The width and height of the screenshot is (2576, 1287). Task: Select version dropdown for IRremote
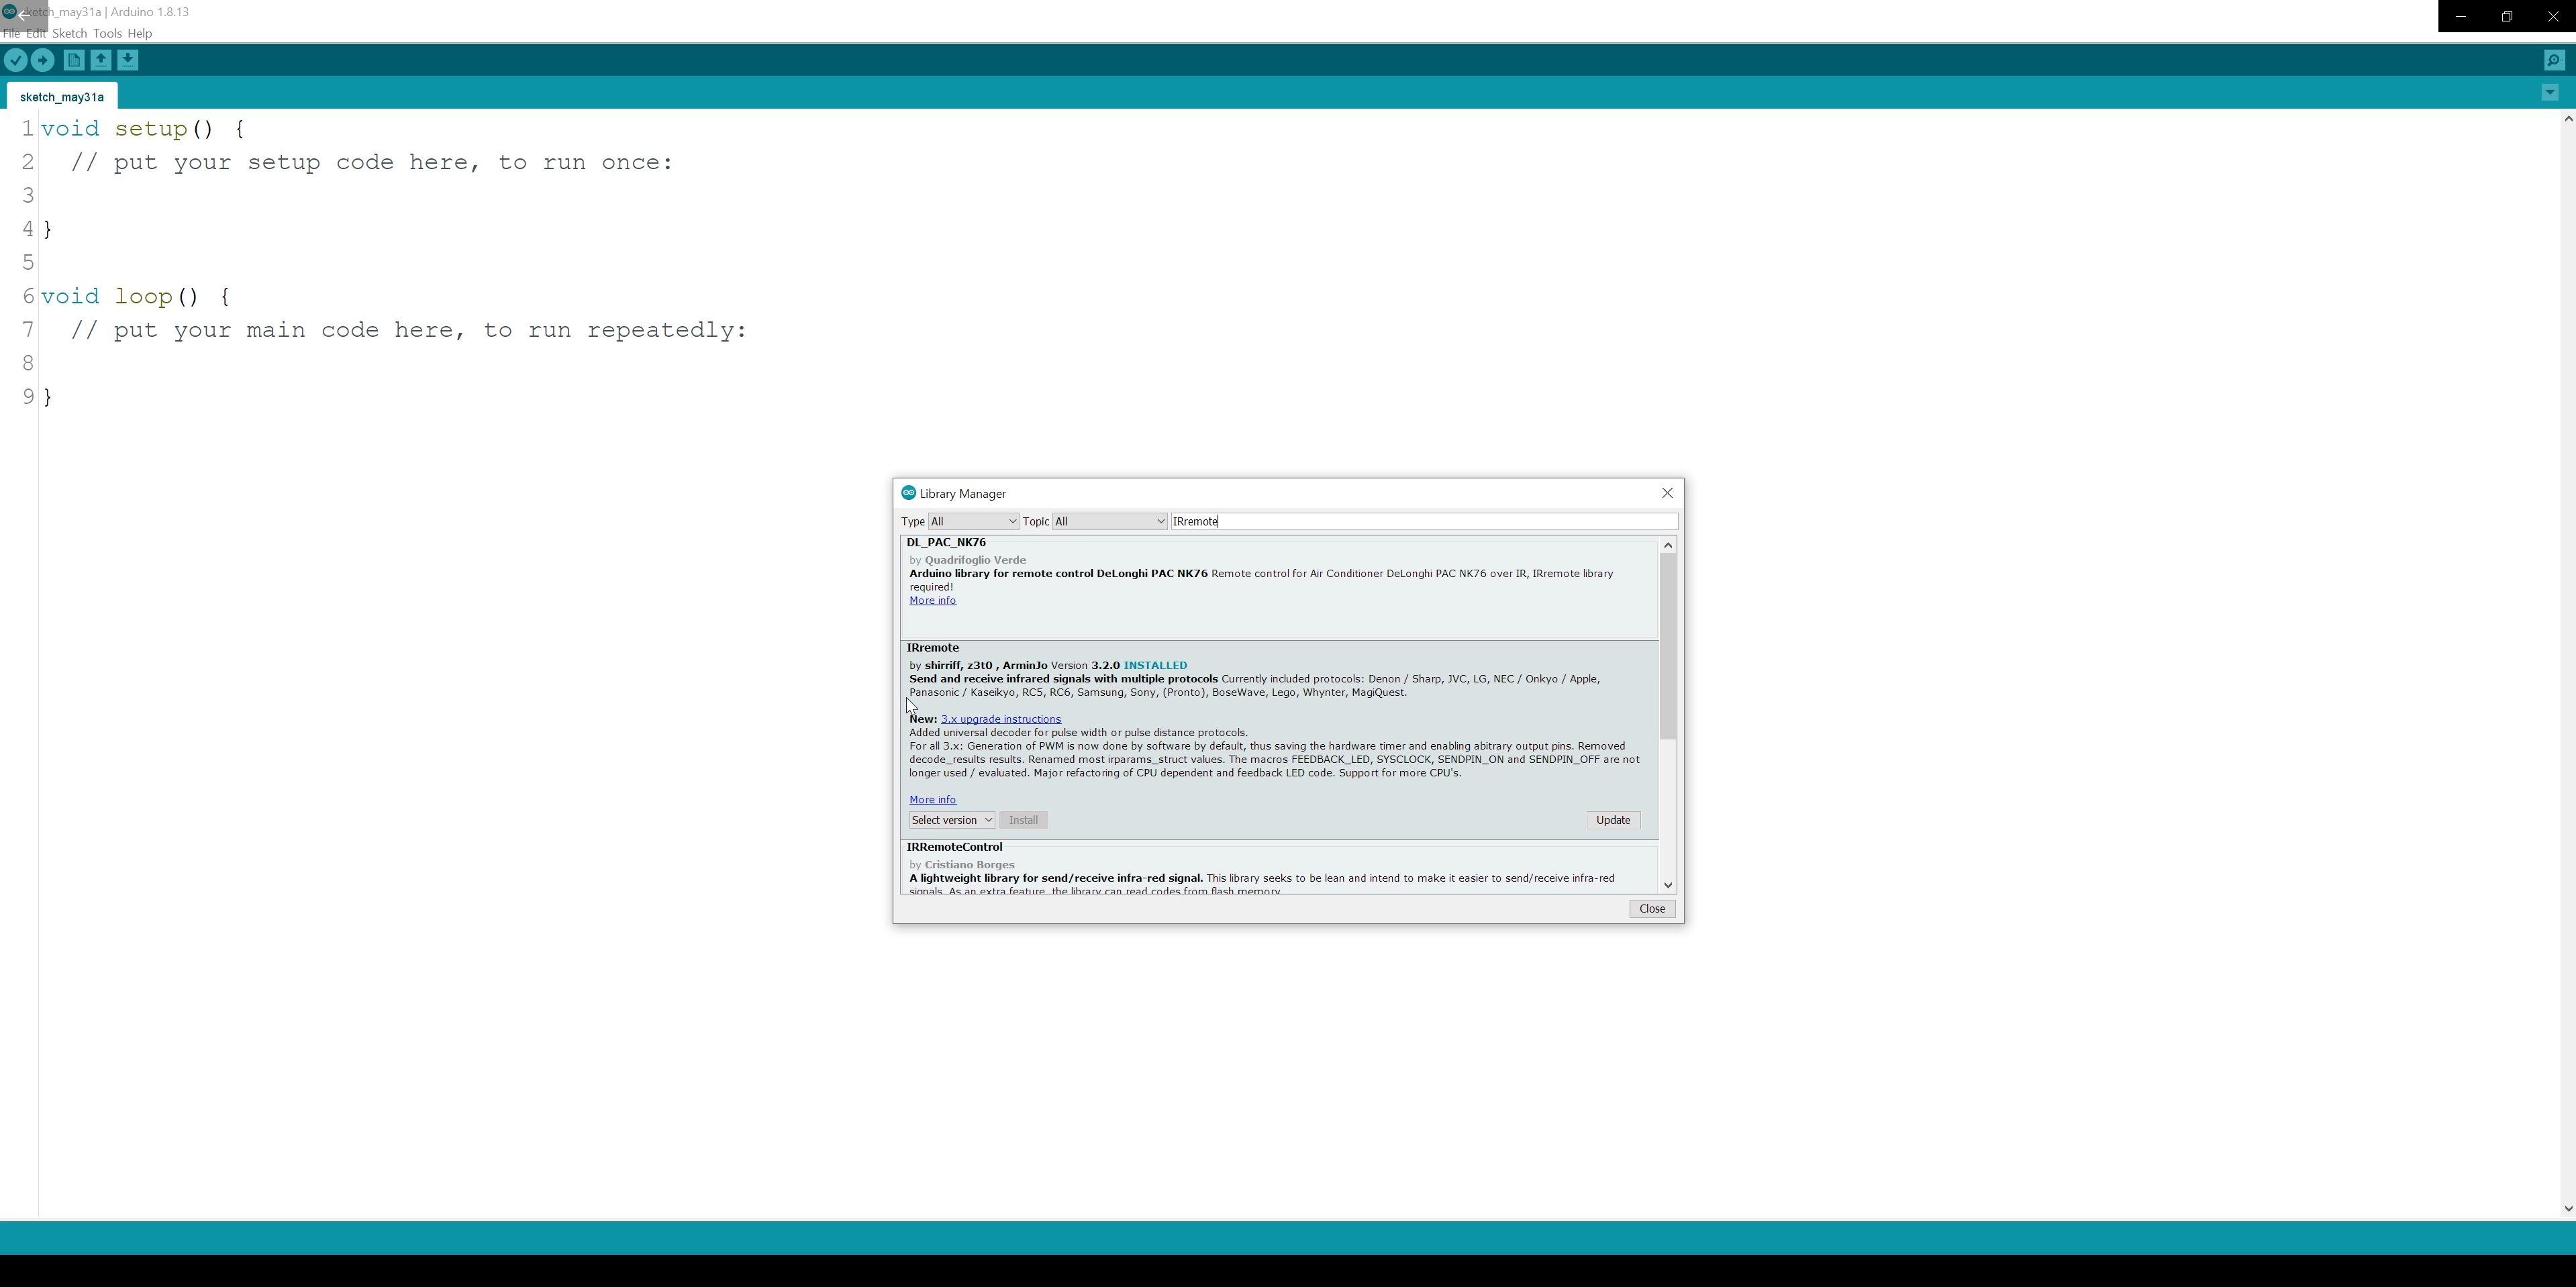click(x=950, y=819)
